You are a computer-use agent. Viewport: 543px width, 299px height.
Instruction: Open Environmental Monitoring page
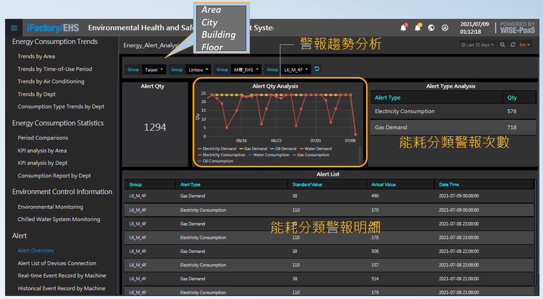[50, 207]
